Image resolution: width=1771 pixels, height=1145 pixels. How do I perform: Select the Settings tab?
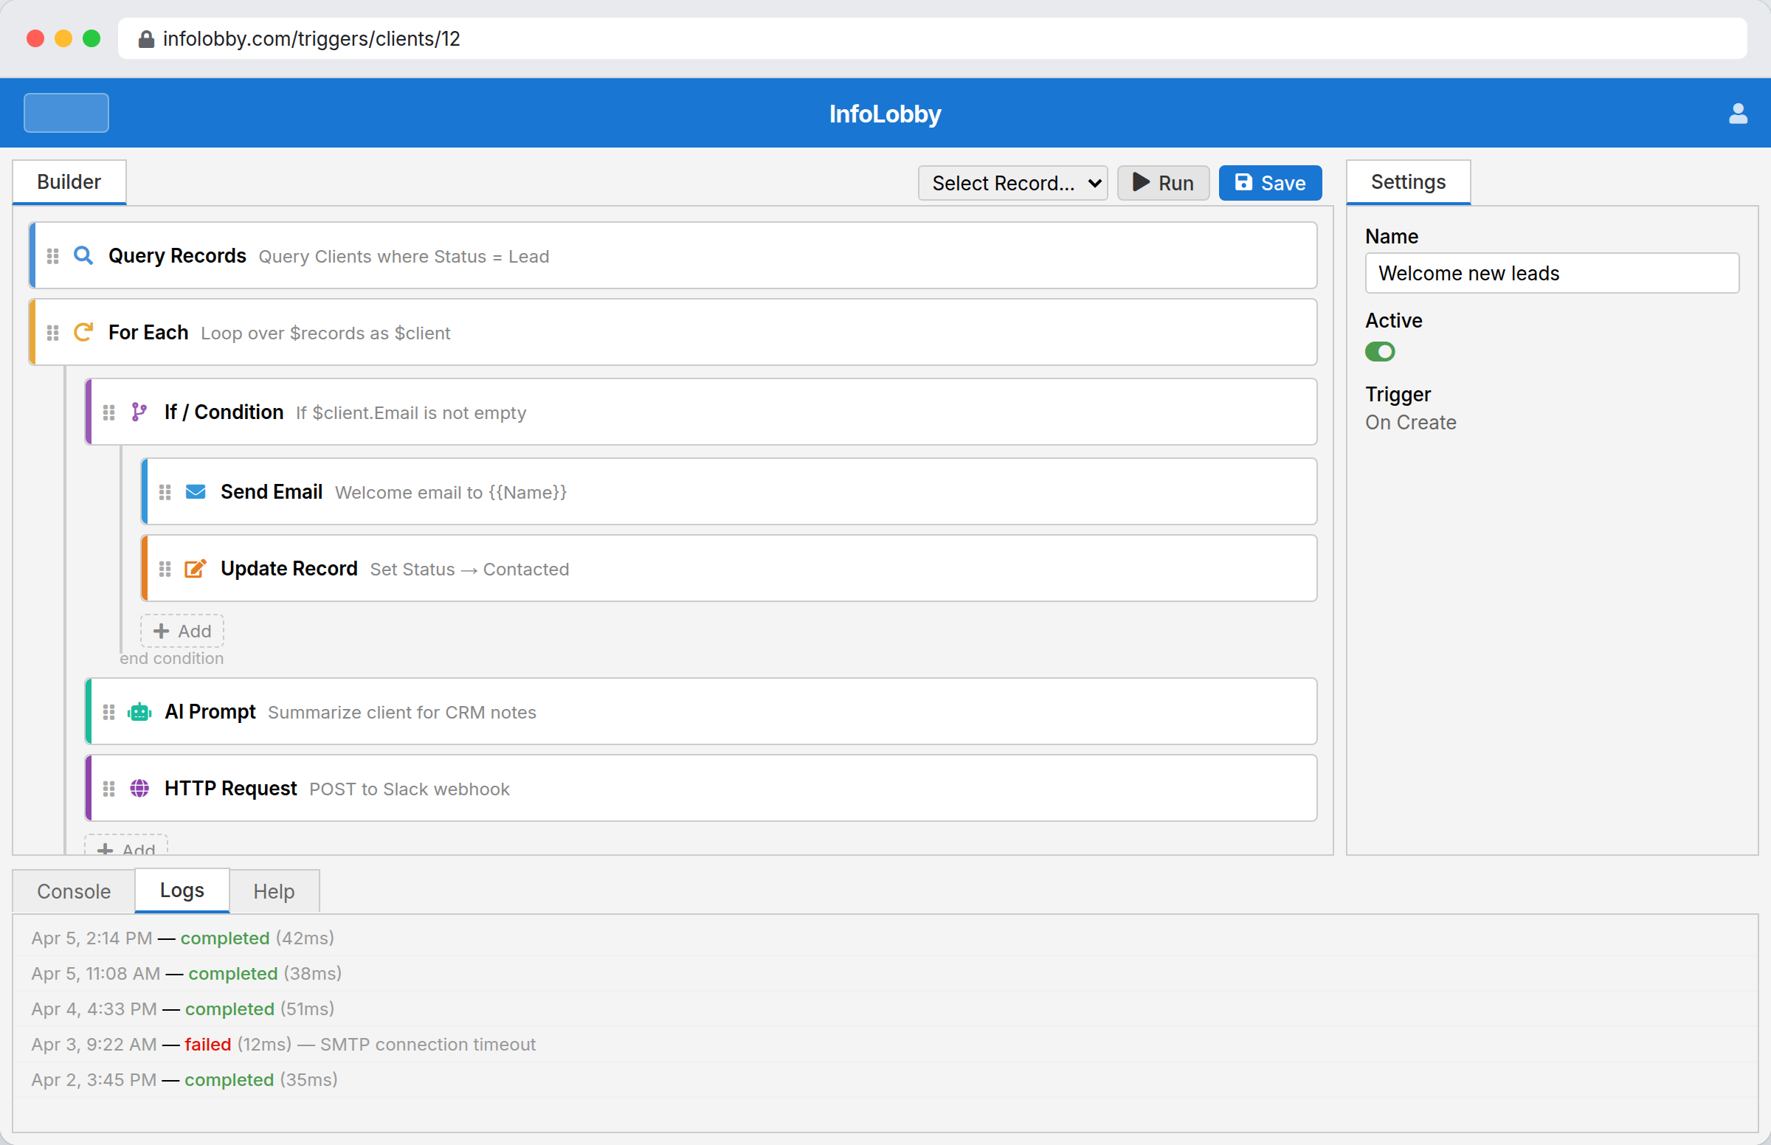(x=1408, y=181)
